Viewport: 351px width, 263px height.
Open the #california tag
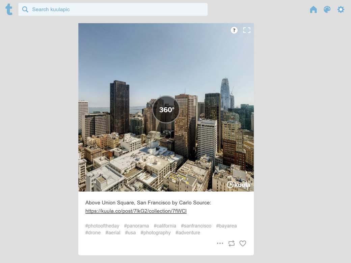(165, 226)
